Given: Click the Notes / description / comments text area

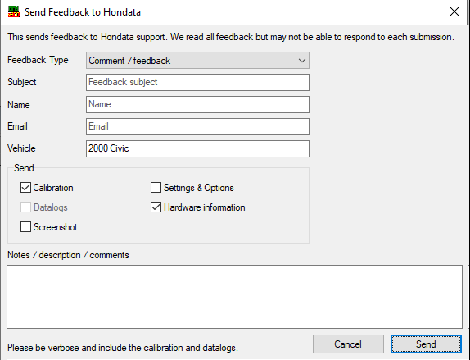Looking at the screenshot, I should pyautogui.click(x=235, y=297).
